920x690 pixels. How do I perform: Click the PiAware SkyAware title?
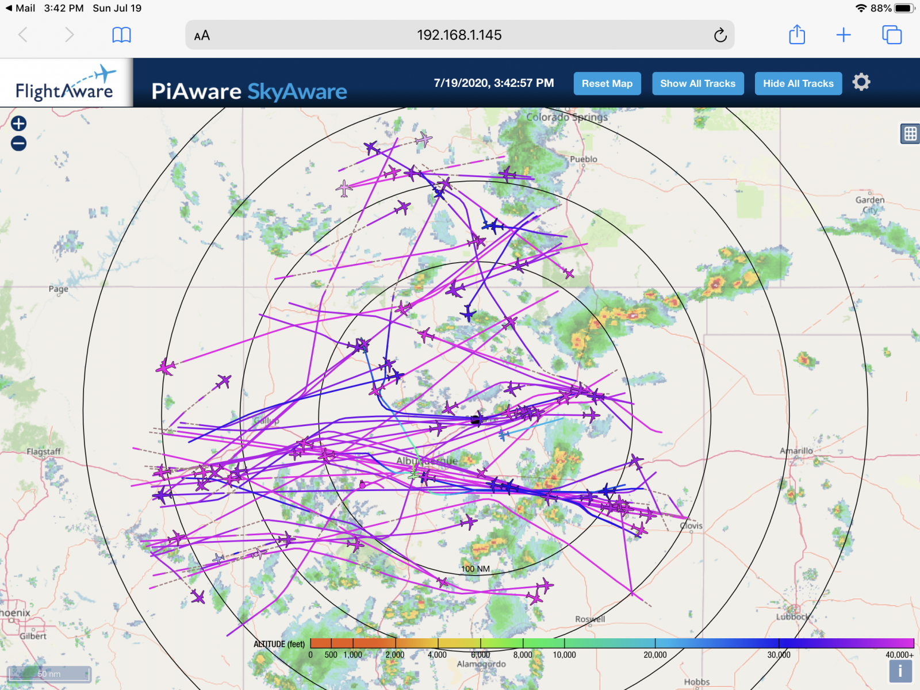pyautogui.click(x=249, y=91)
